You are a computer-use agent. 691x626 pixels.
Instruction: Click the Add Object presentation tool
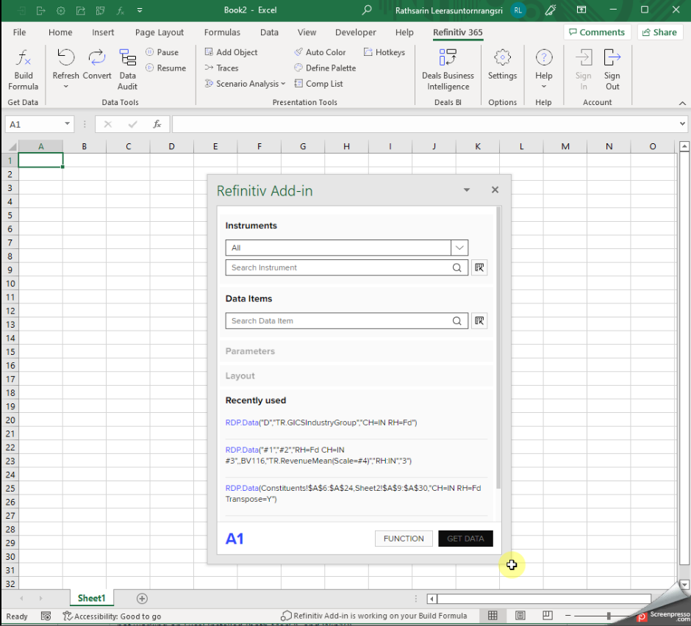[x=230, y=52]
